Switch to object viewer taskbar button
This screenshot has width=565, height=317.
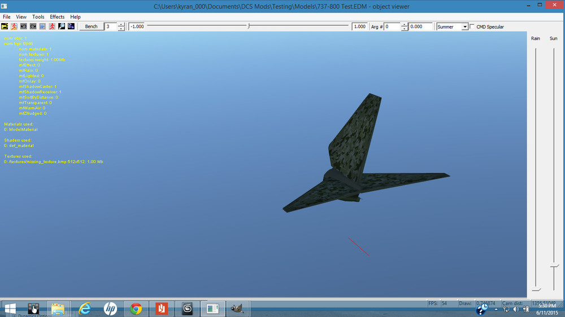[212, 309]
